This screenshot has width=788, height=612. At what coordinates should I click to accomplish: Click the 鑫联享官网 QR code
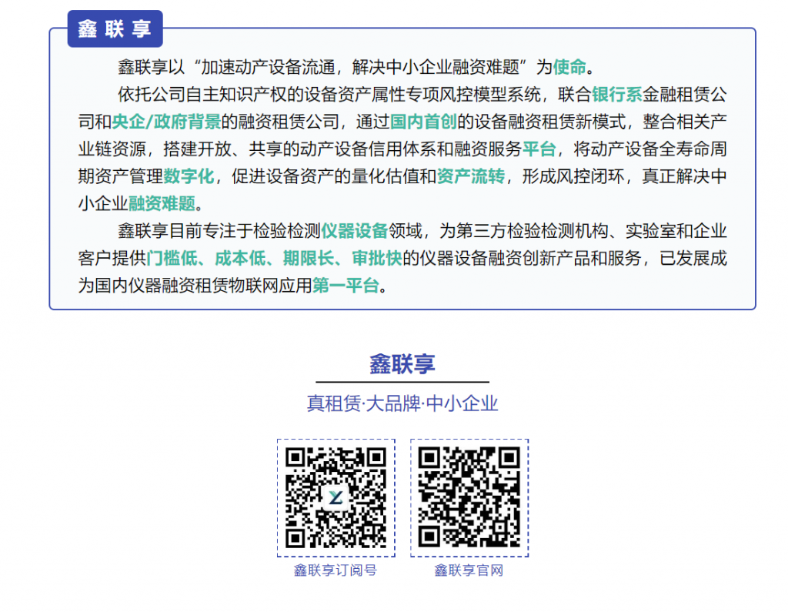pyautogui.click(x=469, y=497)
